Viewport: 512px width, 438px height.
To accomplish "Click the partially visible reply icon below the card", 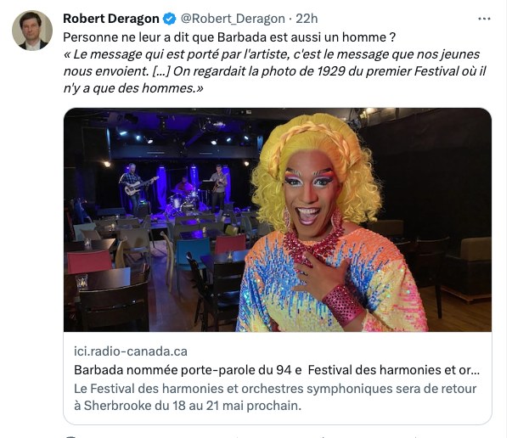I will (x=70, y=436).
